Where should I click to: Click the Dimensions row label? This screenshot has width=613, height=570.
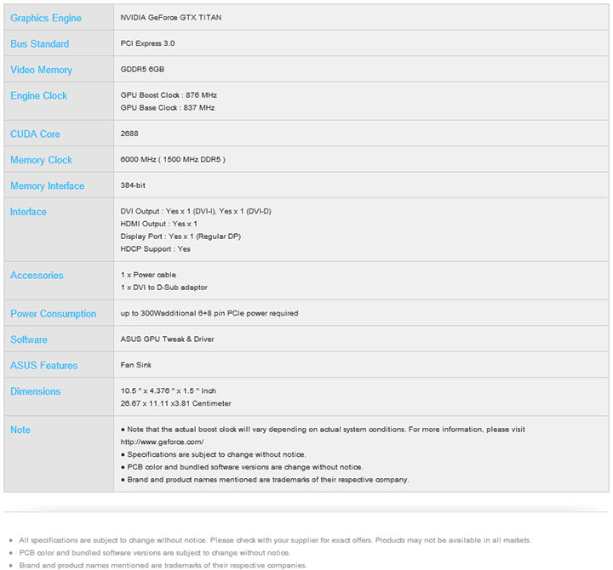click(35, 391)
